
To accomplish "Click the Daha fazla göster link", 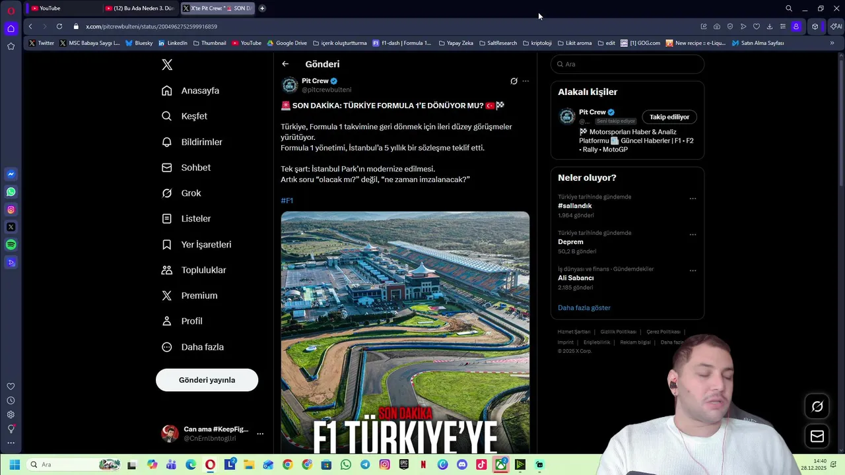I will click(584, 308).
